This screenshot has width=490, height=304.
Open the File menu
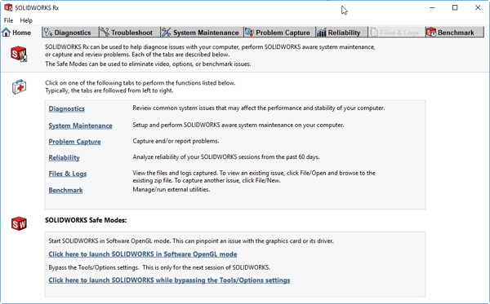[x=8, y=20]
